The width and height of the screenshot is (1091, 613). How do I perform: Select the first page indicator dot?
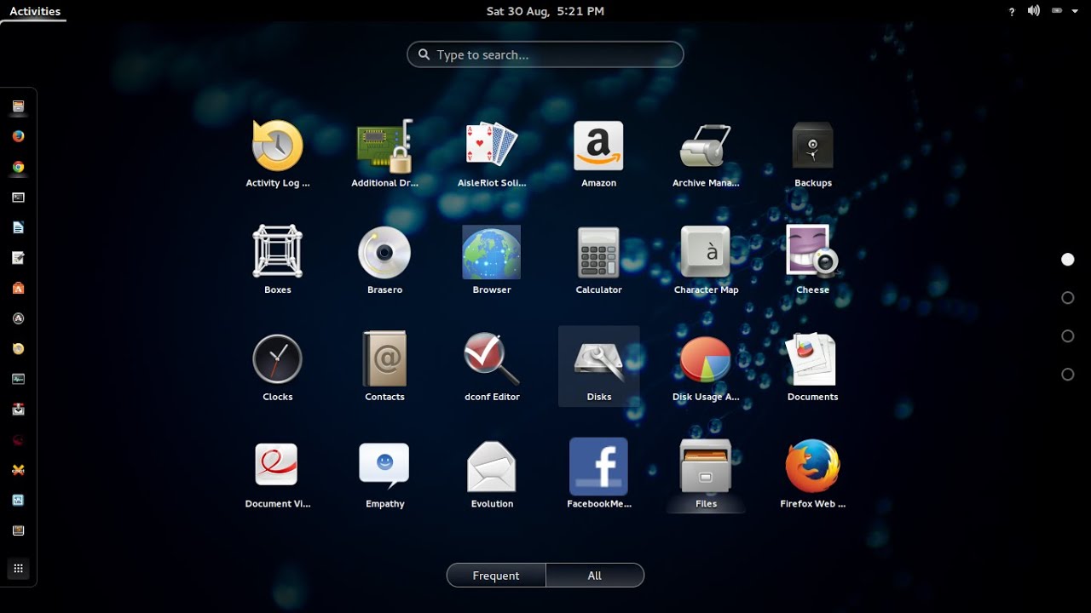tap(1067, 260)
